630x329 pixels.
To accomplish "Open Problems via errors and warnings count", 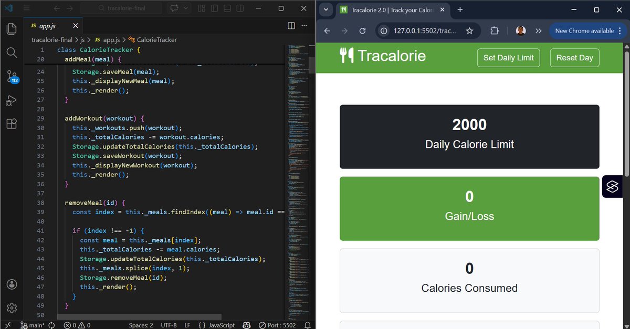I will point(77,325).
